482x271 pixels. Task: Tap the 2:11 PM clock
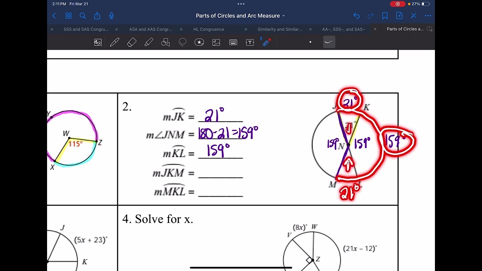[x=59, y=4]
